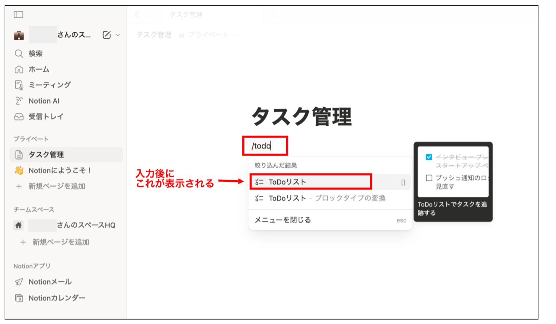Uncheck the checked checkbox in preview

point(429,157)
